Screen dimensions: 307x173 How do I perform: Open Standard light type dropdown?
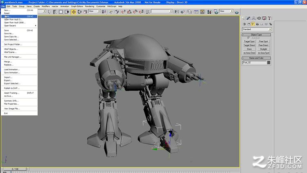(257, 29)
